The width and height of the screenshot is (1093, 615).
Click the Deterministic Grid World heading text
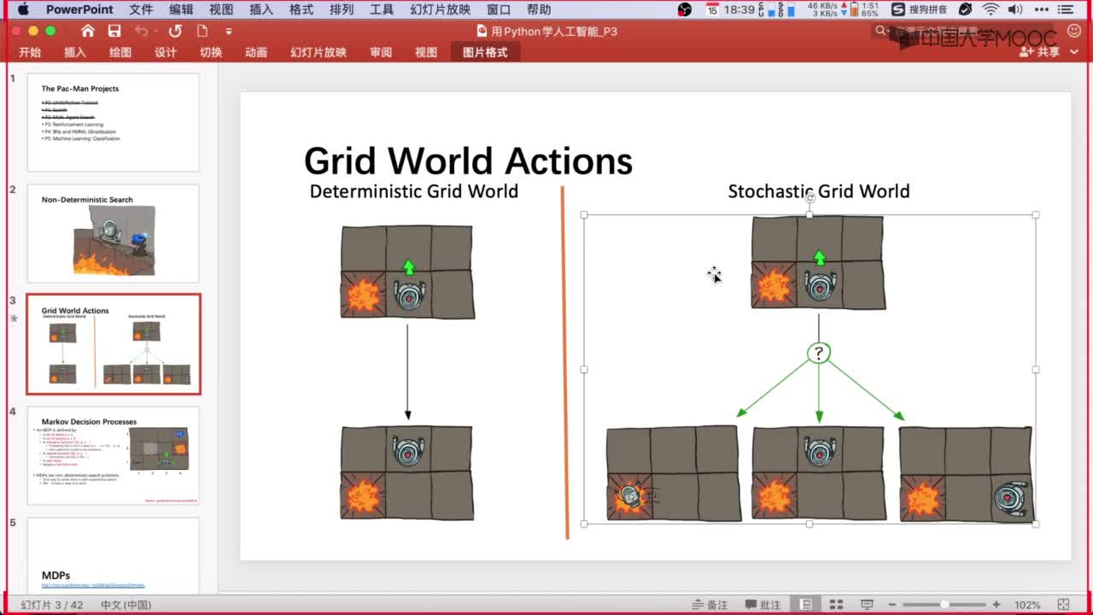pyautogui.click(x=413, y=191)
